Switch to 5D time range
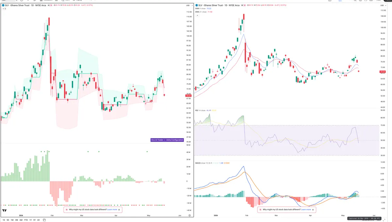The image size is (392, 222). (8, 220)
